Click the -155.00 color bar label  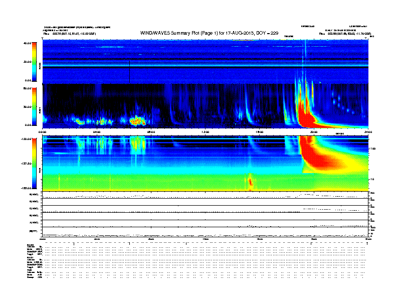[x=26, y=188]
